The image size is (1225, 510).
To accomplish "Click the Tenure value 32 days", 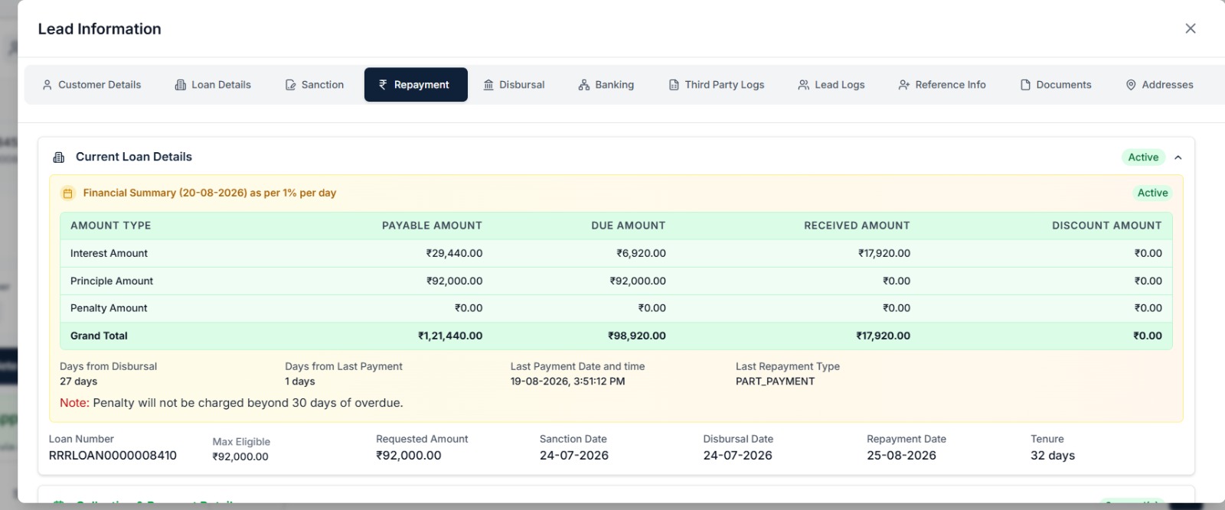I will coord(1053,456).
